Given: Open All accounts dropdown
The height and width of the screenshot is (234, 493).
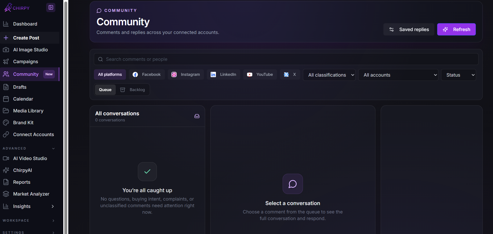Looking at the screenshot, I should pyautogui.click(x=398, y=75).
